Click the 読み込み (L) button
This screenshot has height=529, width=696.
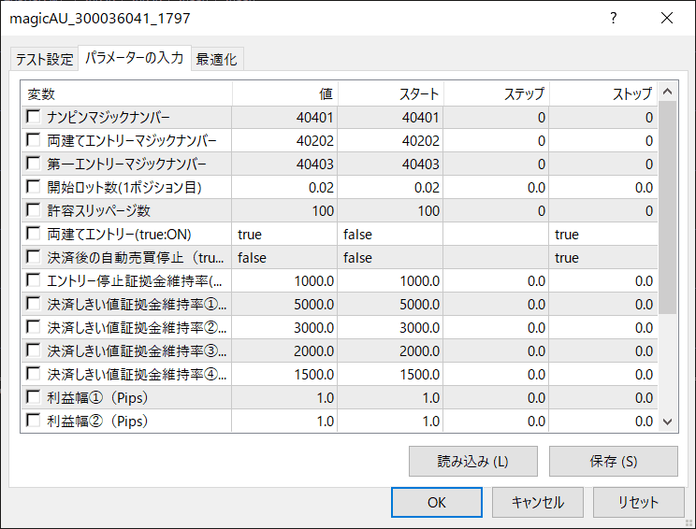coord(472,461)
